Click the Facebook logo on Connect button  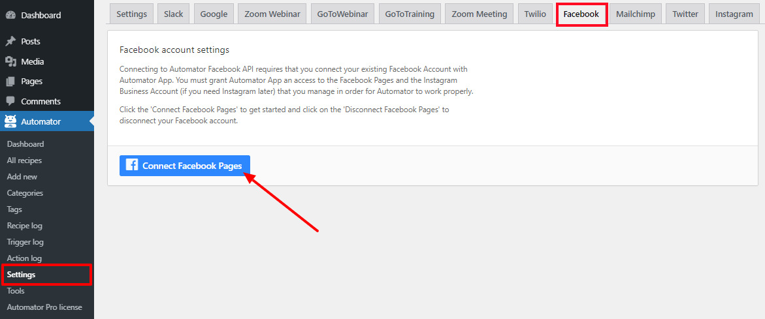(x=131, y=165)
